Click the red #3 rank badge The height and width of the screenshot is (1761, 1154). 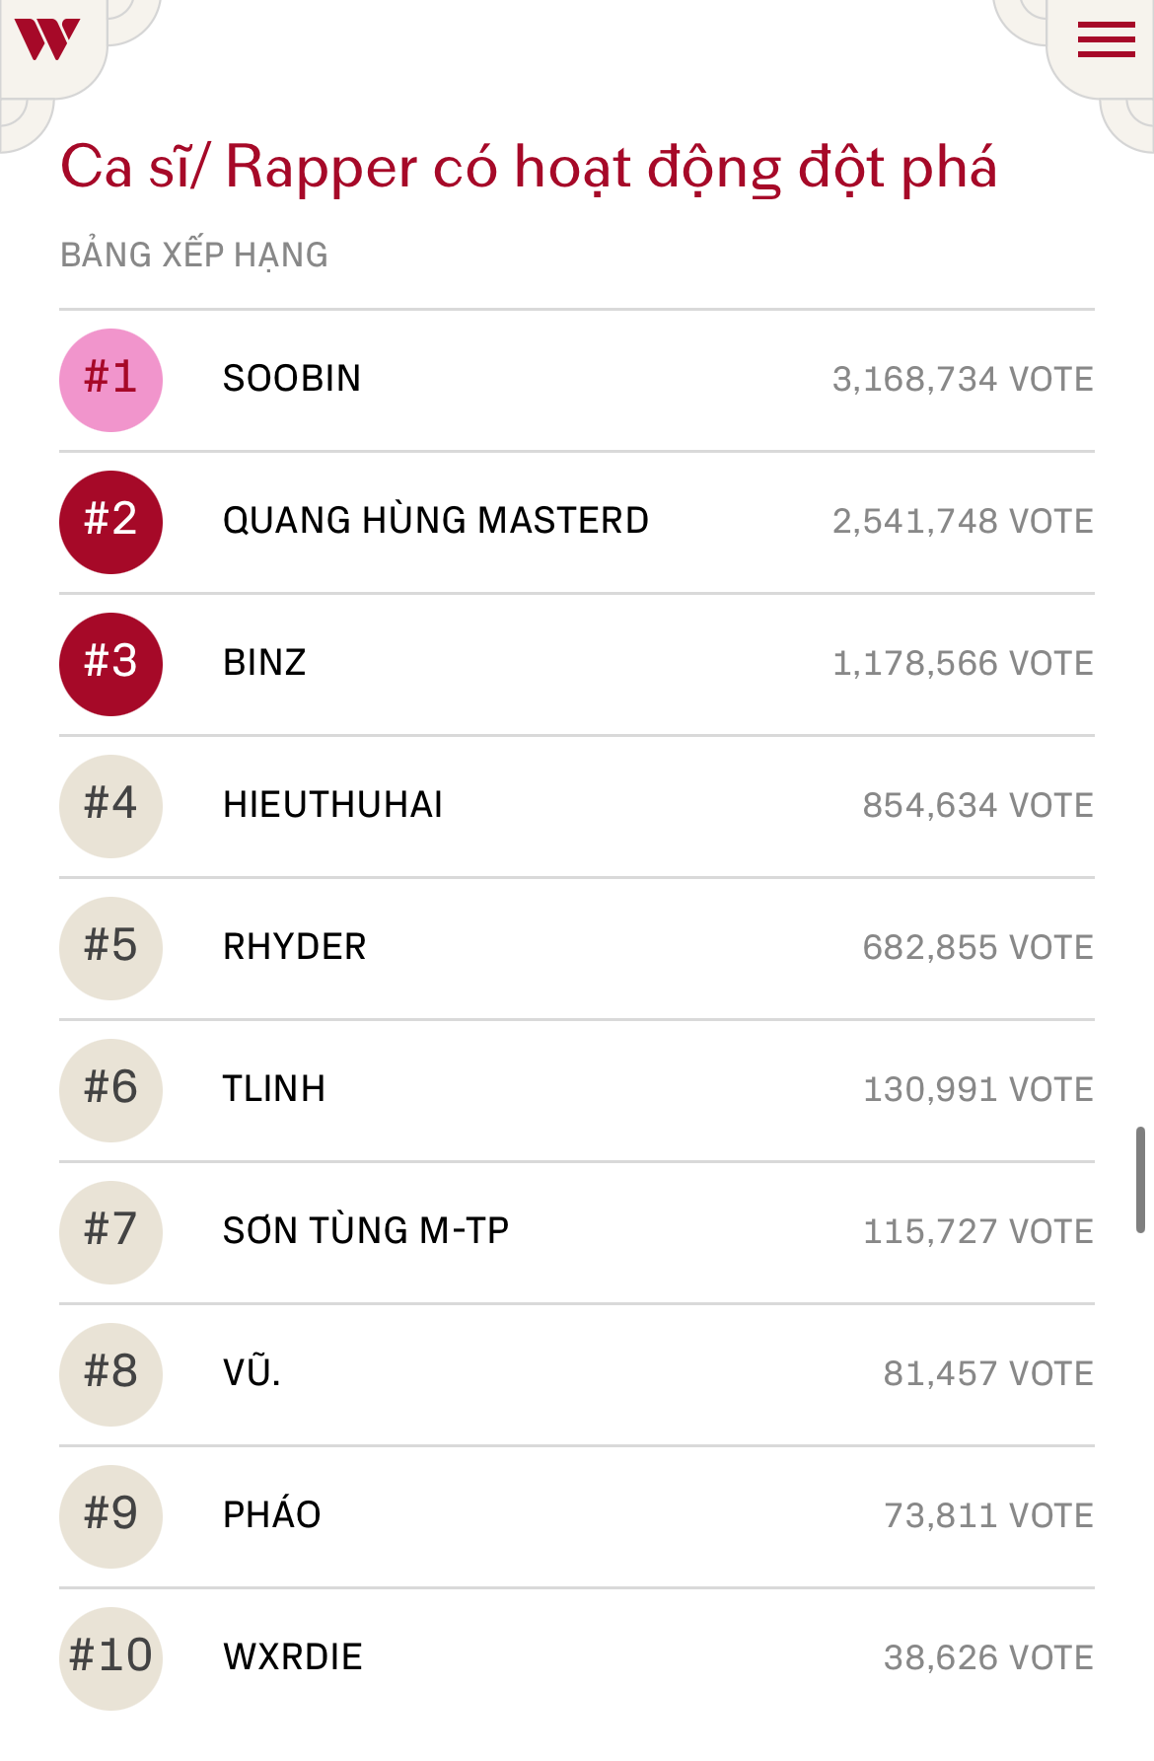coord(110,664)
